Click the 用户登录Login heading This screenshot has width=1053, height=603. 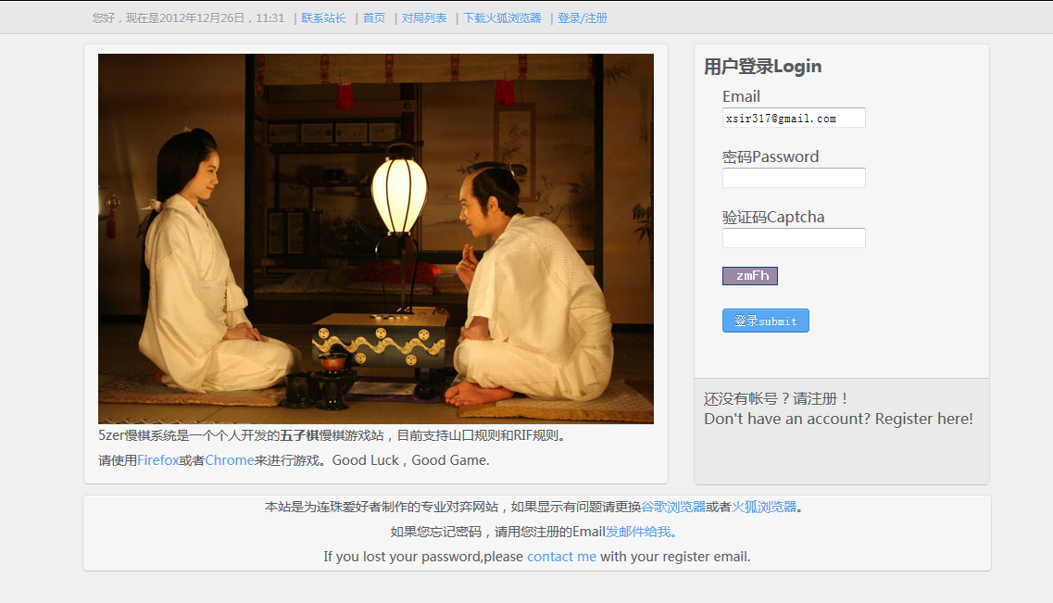[763, 67]
